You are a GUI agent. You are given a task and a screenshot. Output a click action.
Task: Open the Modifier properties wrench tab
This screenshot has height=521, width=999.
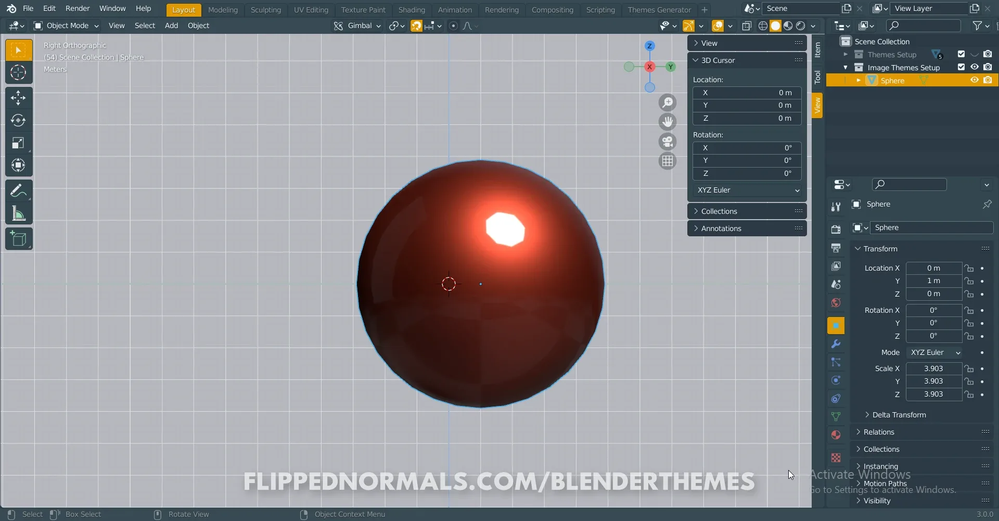click(x=836, y=344)
